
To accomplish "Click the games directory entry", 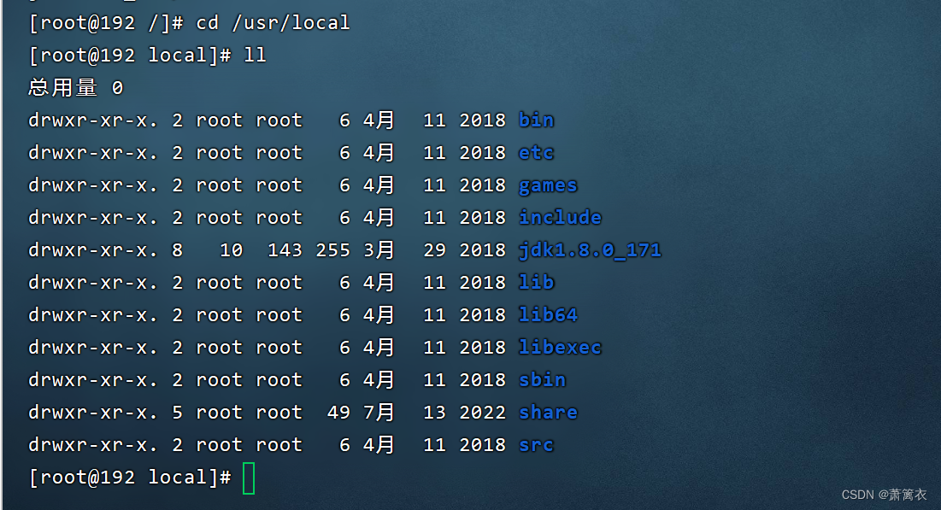I will (x=547, y=185).
